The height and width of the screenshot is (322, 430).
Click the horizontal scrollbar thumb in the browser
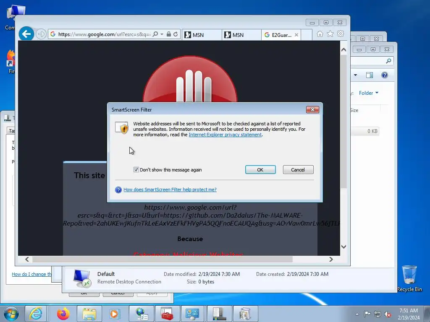tap(163, 259)
